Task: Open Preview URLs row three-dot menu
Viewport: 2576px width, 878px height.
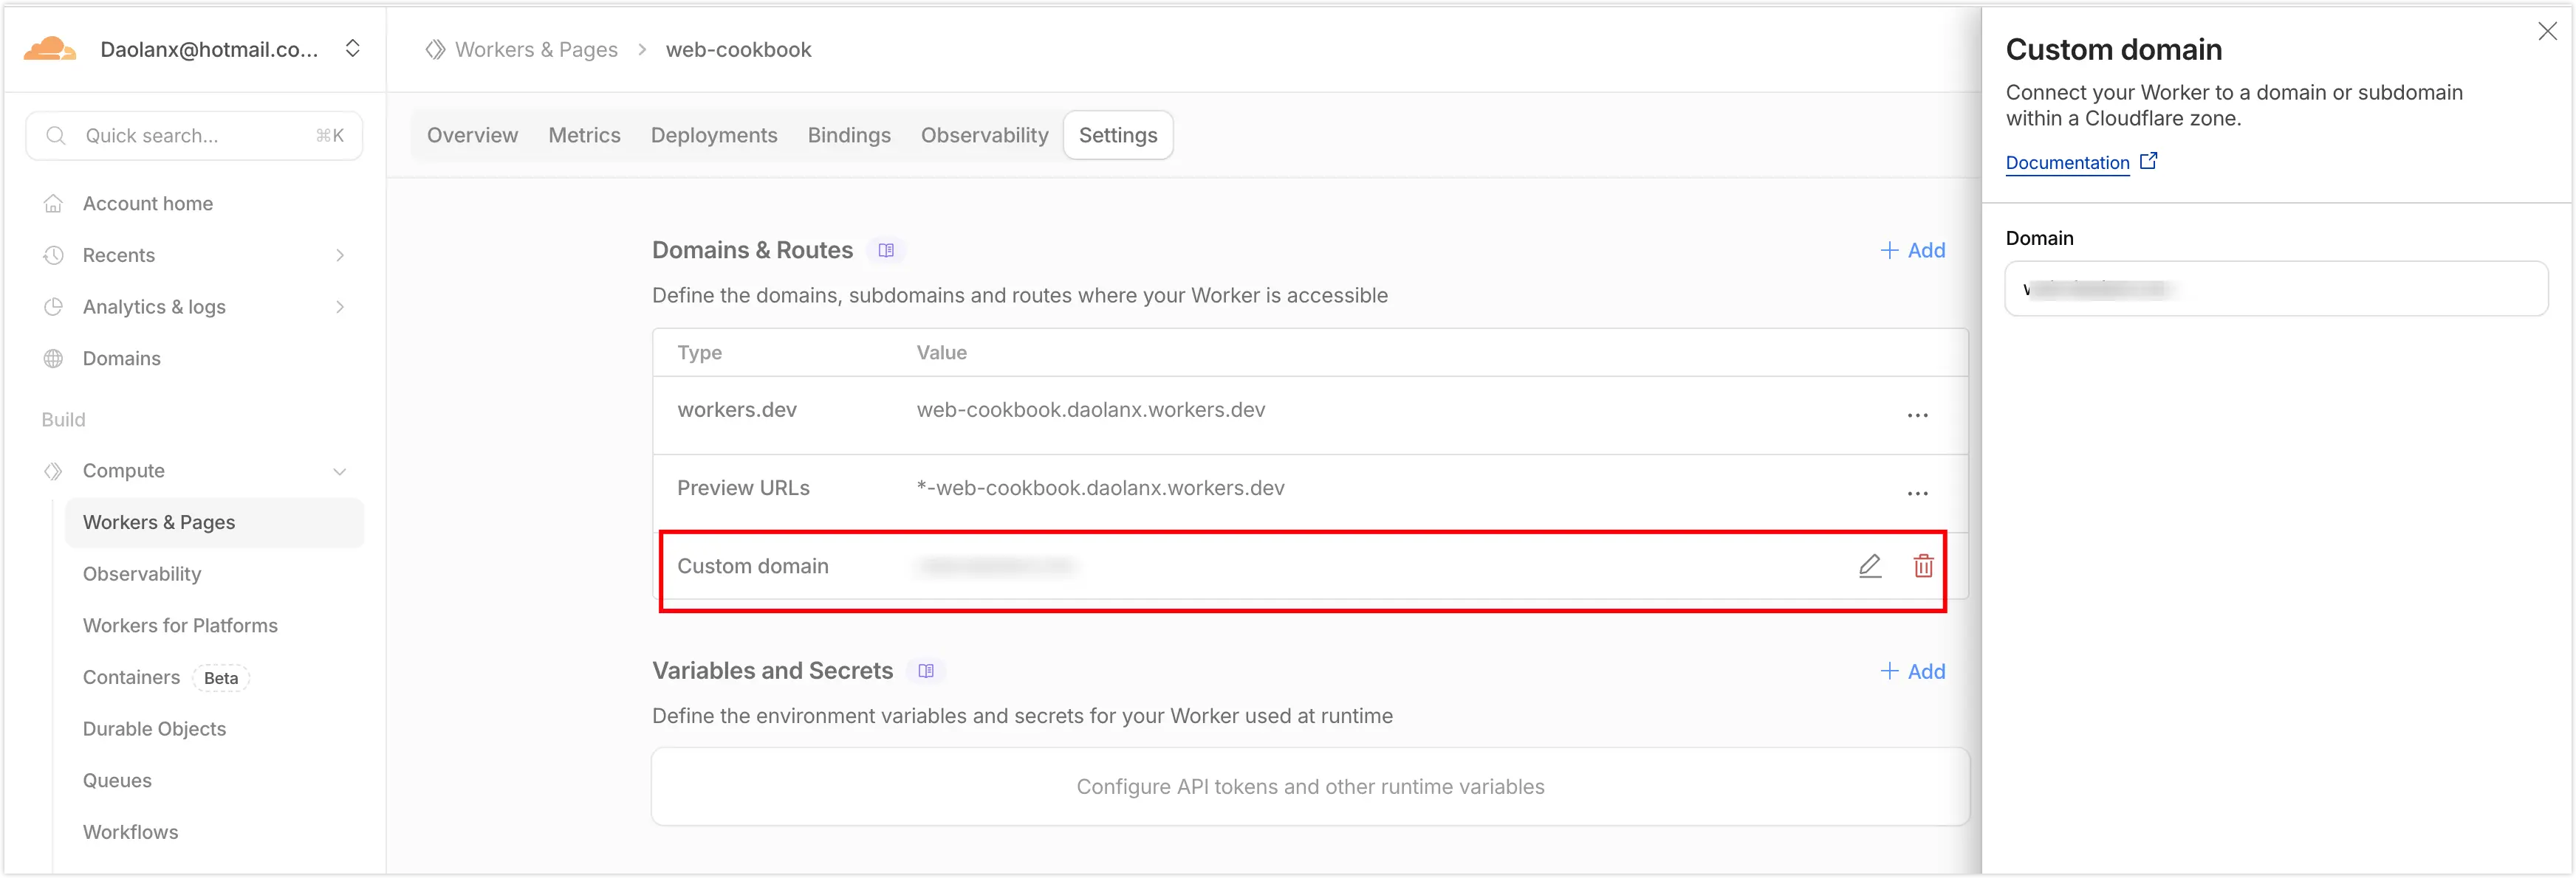Action: [1917, 494]
